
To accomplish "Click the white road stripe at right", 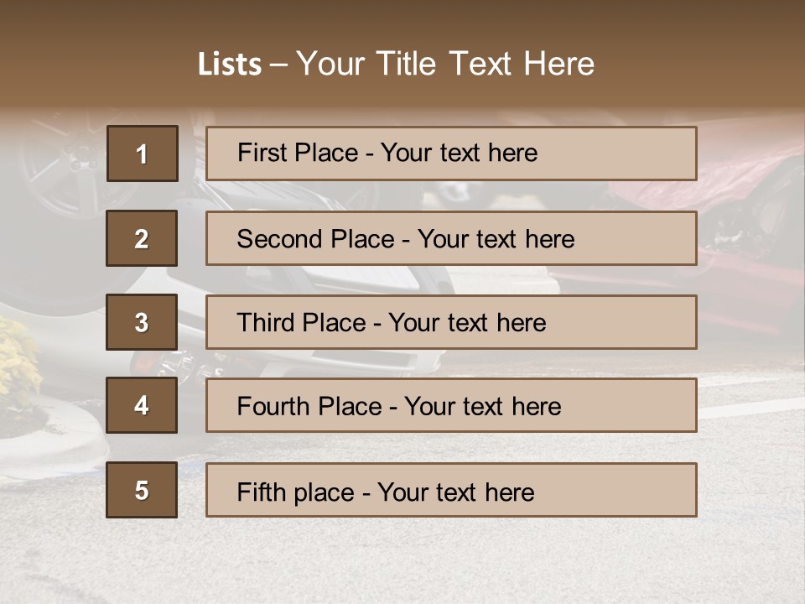I will (750, 408).
